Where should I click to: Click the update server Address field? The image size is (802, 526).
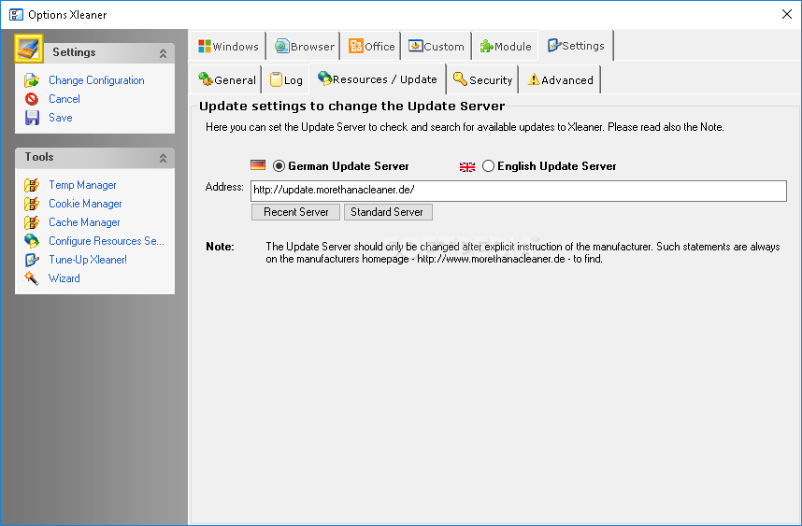(x=519, y=191)
